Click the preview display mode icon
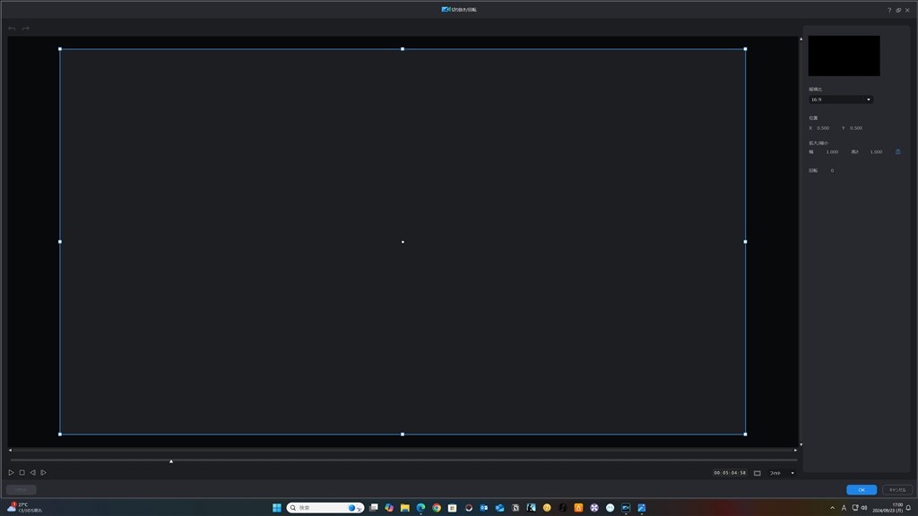 tap(757, 473)
